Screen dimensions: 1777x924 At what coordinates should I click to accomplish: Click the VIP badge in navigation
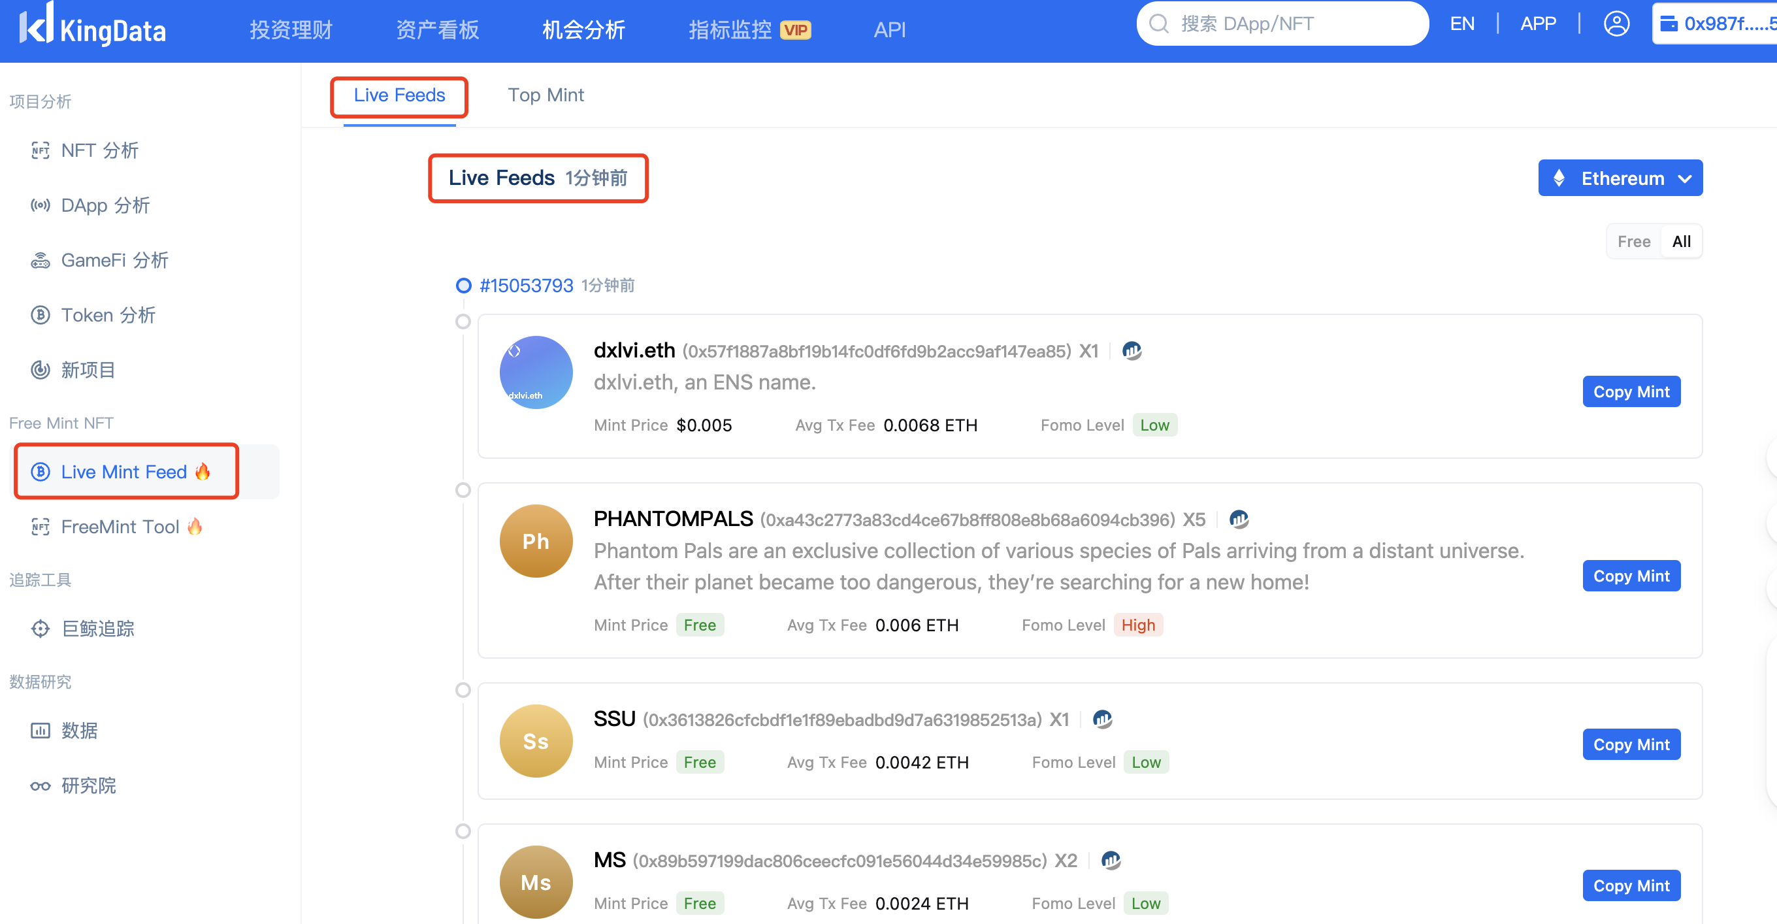[x=795, y=30]
